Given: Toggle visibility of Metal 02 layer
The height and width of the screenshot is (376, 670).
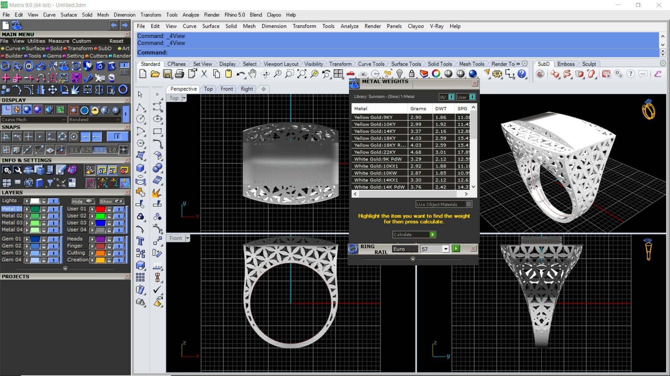Looking at the screenshot, I should point(53,216).
